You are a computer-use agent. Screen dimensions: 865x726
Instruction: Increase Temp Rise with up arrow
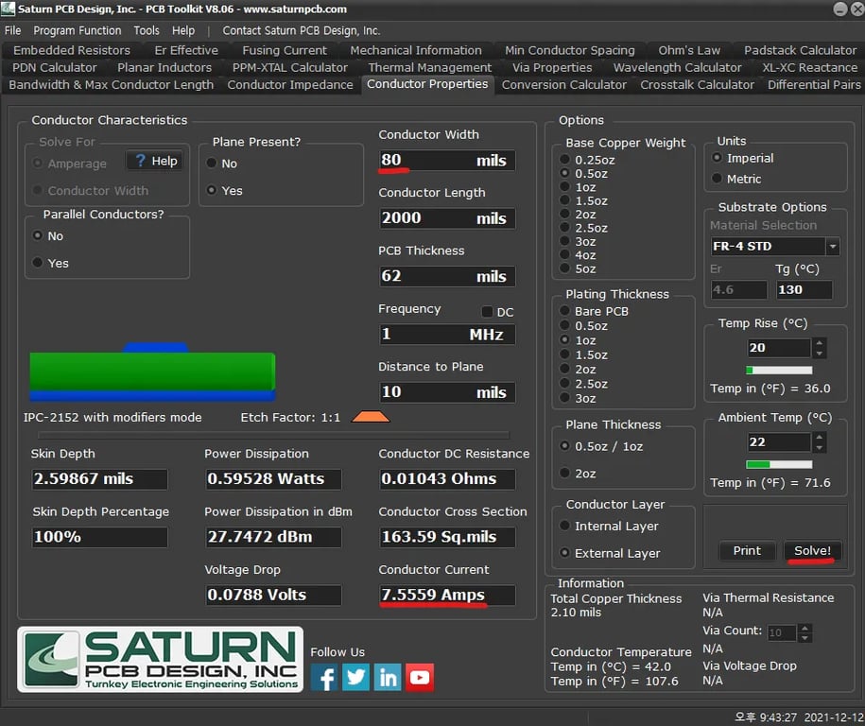(x=820, y=342)
